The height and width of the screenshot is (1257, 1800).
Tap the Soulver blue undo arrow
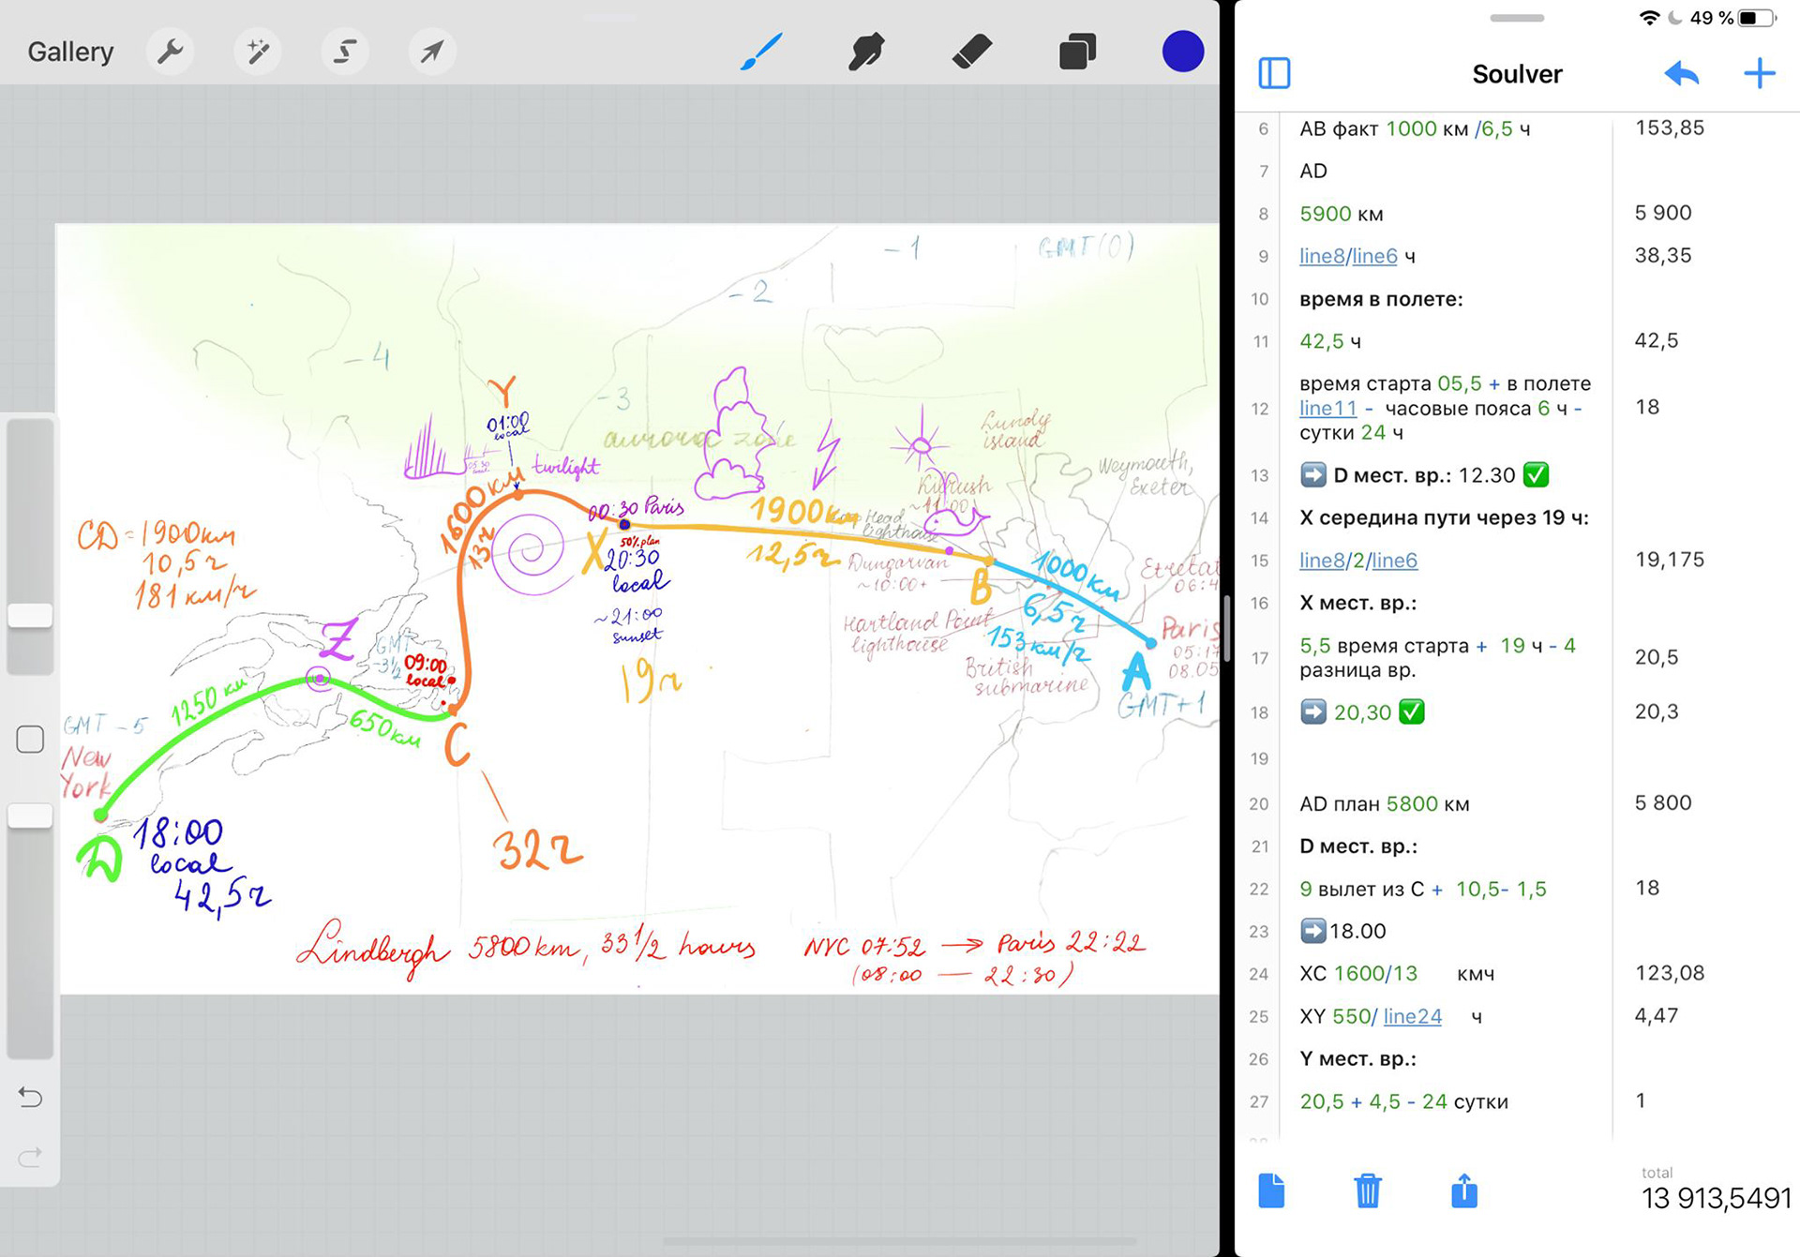(1682, 73)
